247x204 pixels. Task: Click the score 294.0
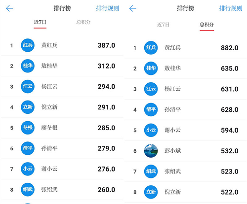(106, 87)
